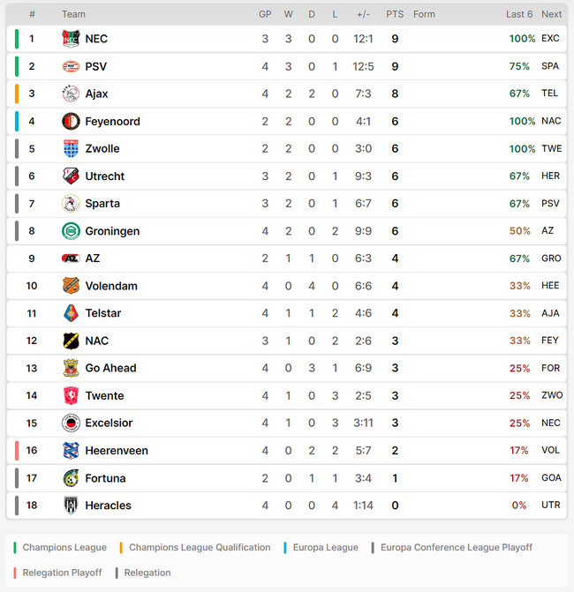Click the Twente red crest
The width and height of the screenshot is (574, 592).
tap(71, 395)
